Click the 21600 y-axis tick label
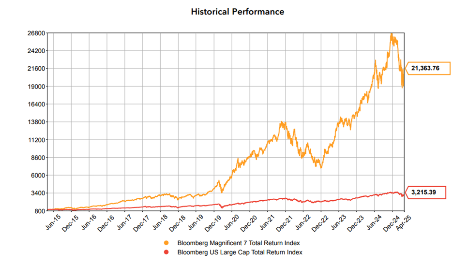This screenshot has width=453, height=265. (x=37, y=69)
